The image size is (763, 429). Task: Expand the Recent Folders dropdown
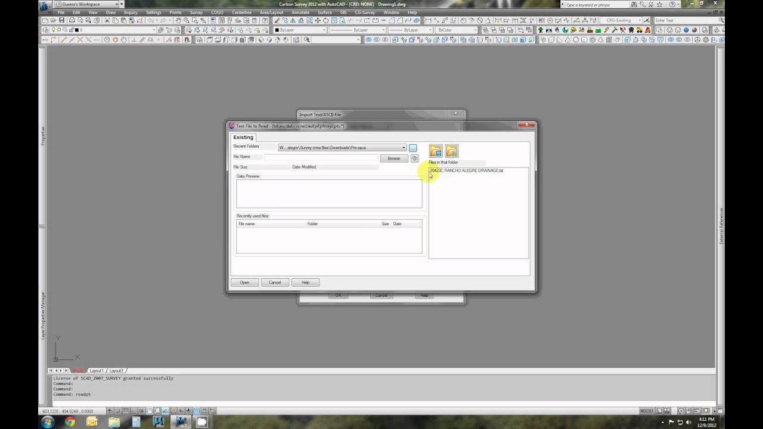tap(404, 148)
